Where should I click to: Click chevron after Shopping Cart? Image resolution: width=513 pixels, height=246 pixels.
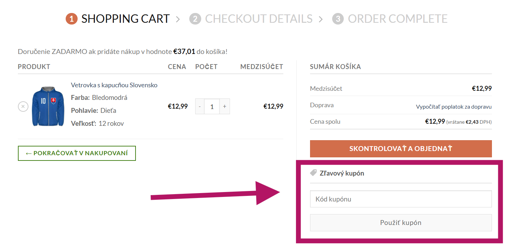pyautogui.click(x=178, y=19)
